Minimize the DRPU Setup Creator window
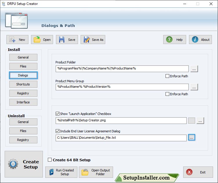 point(185,4)
